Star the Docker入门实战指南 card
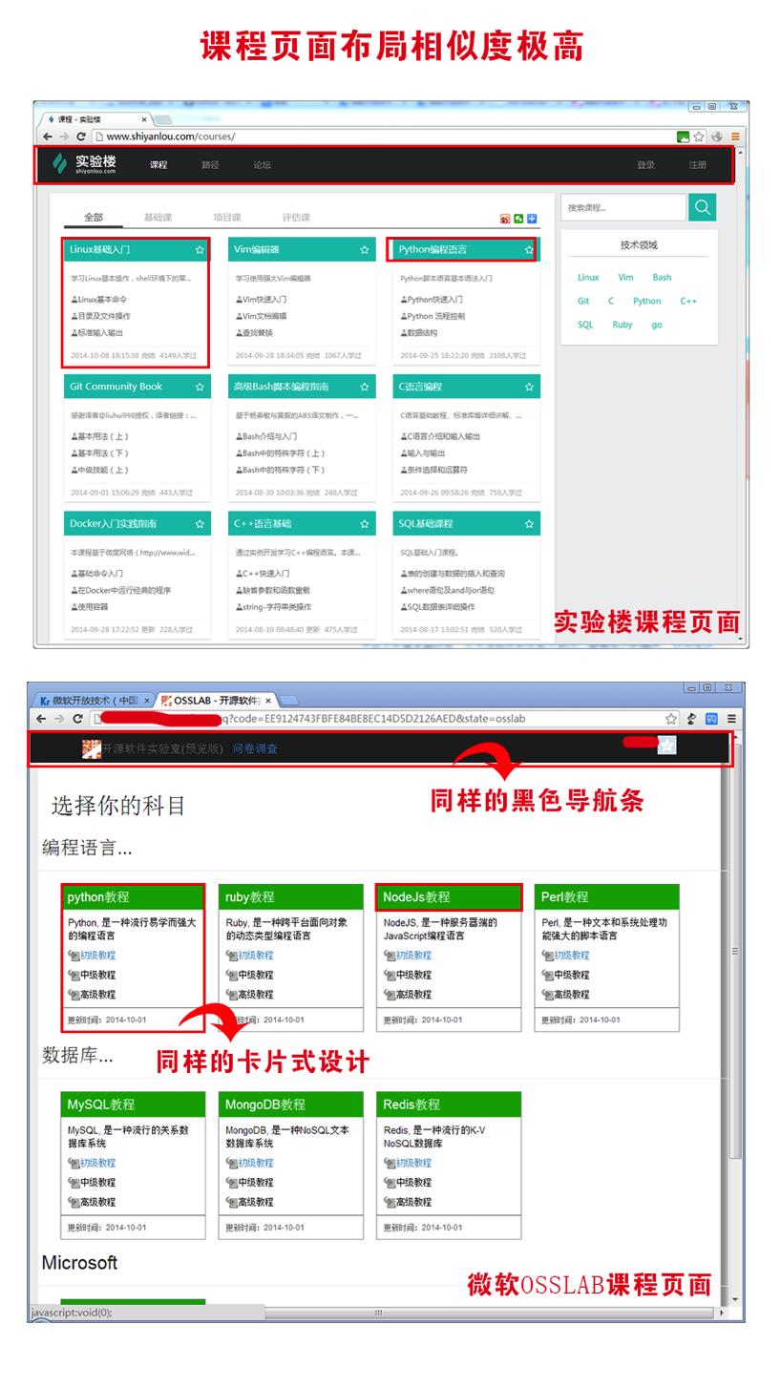This screenshot has width=781, height=1388. click(x=200, y=524)
